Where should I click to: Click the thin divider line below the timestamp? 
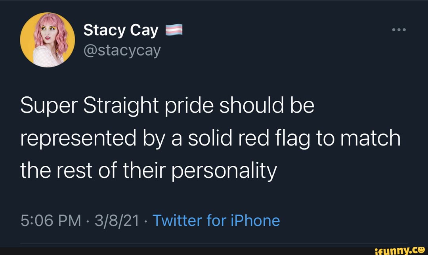tap(214, 243)
